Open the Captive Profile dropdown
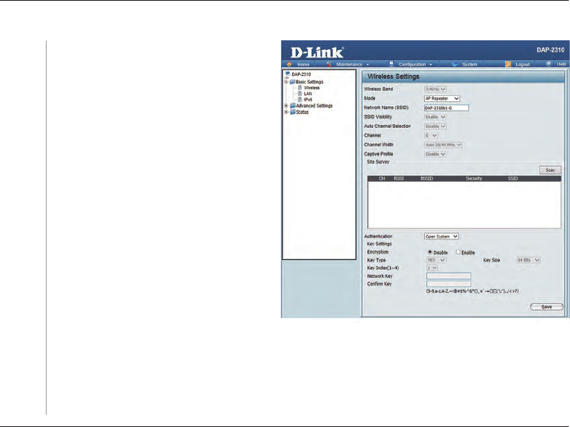 click(435, 154)
